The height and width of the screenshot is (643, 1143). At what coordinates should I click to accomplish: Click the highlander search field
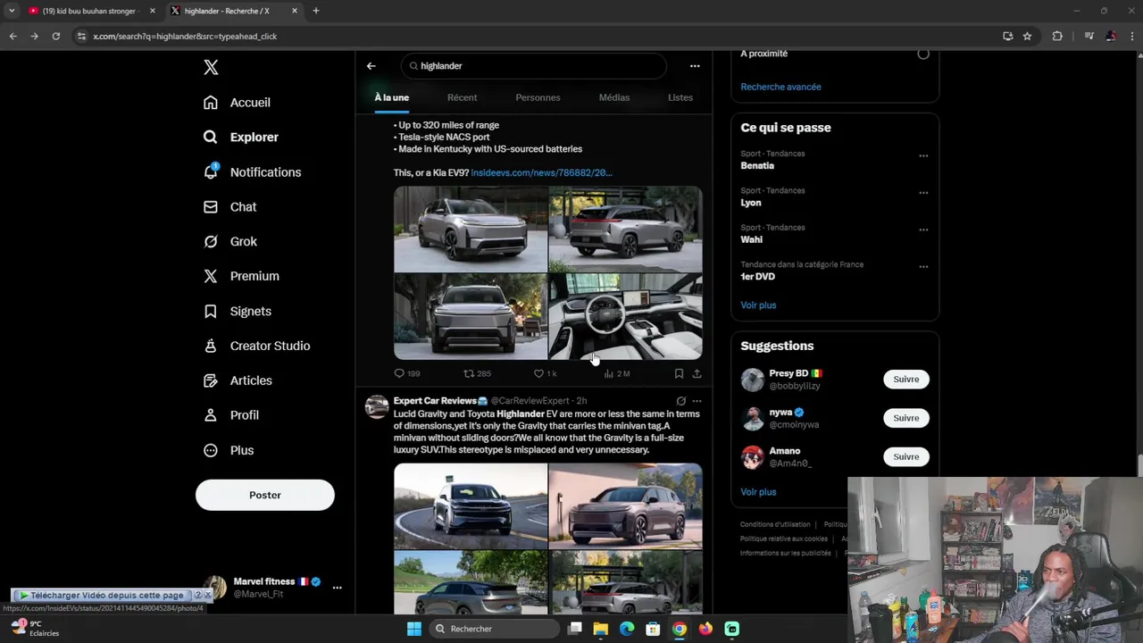click(534, 66)
